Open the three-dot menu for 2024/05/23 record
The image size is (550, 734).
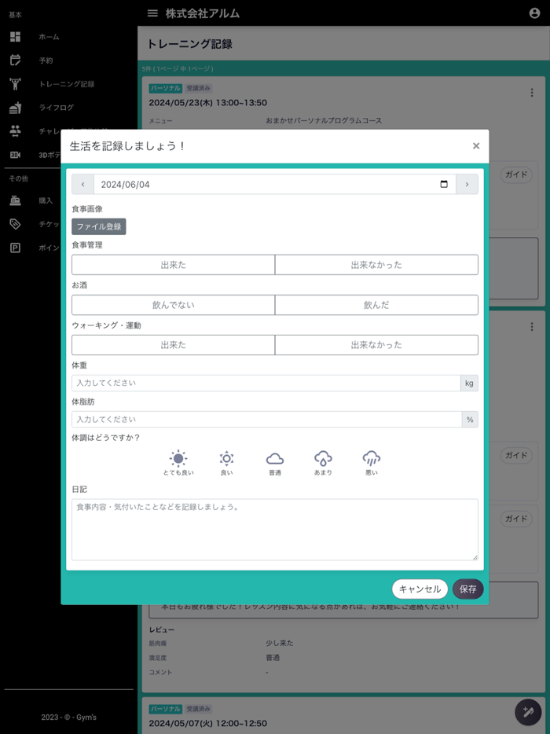tap(532, 93)
